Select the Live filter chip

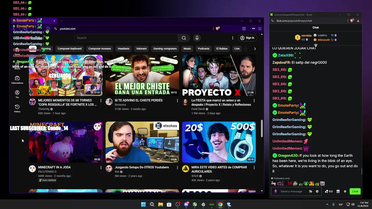237,48
